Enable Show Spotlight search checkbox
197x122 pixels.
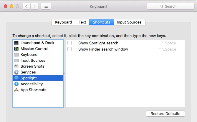click(x=69, y=43)
